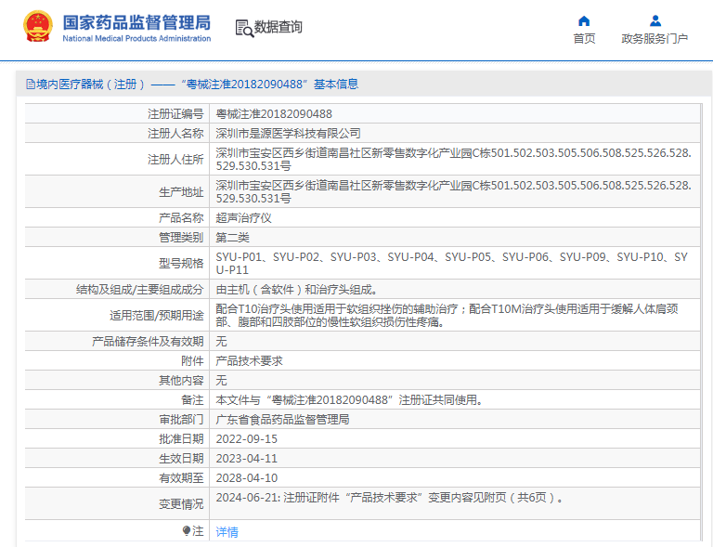This screenshot has height=547, width=713.
Task: Select the registrant name 深圳市是源医学科技有限公司
Action: point(288,133)
